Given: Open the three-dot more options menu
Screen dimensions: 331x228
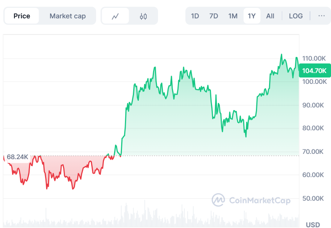Looking at the screenshot, I should pos(322,16).
